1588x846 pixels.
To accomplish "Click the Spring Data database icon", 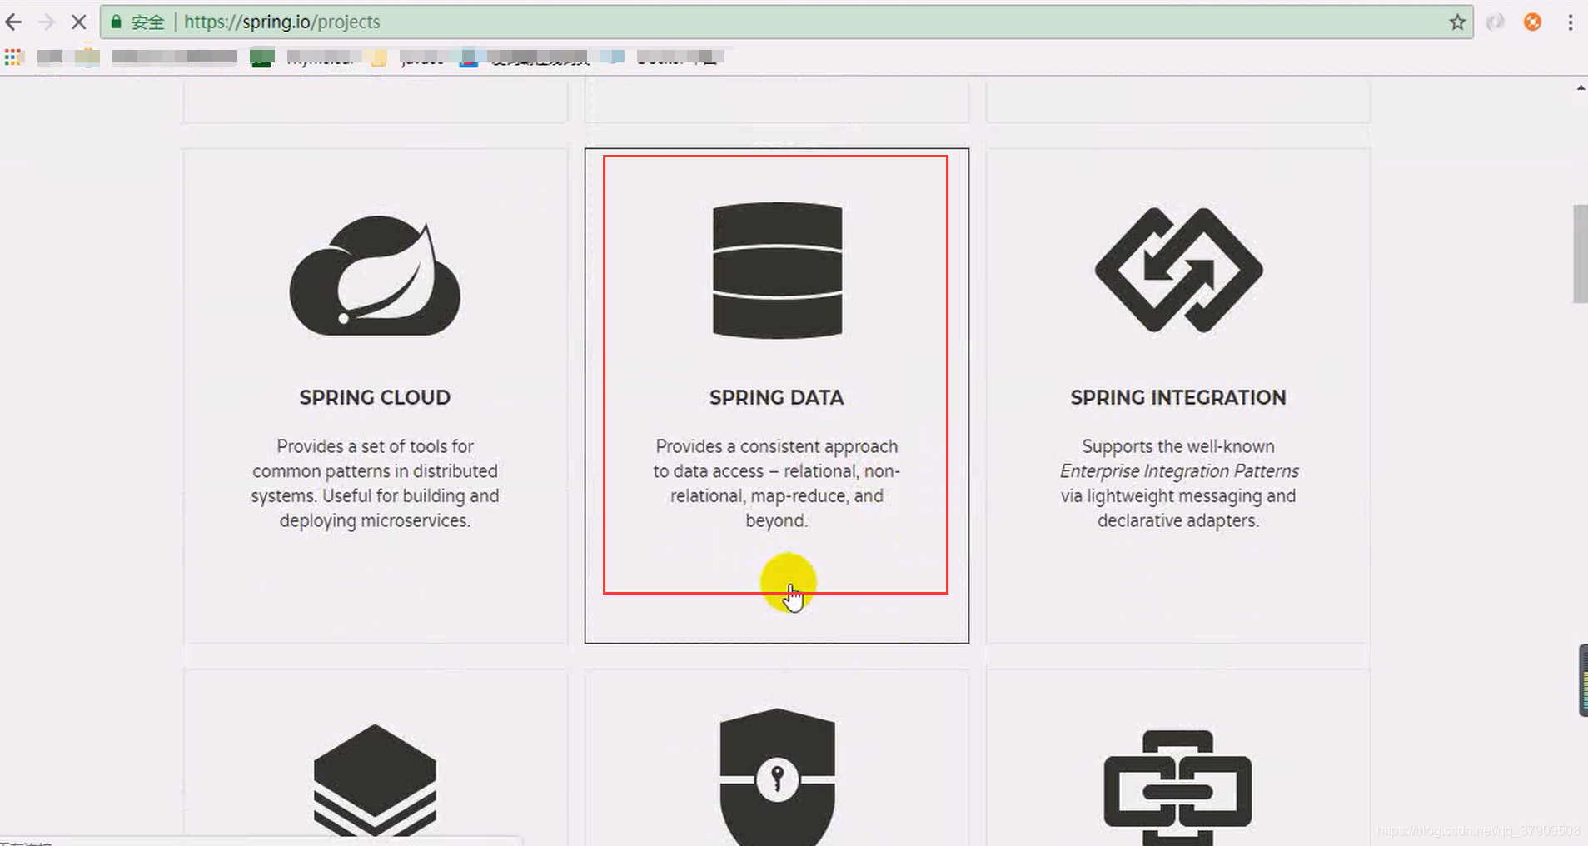I will 777,270.
